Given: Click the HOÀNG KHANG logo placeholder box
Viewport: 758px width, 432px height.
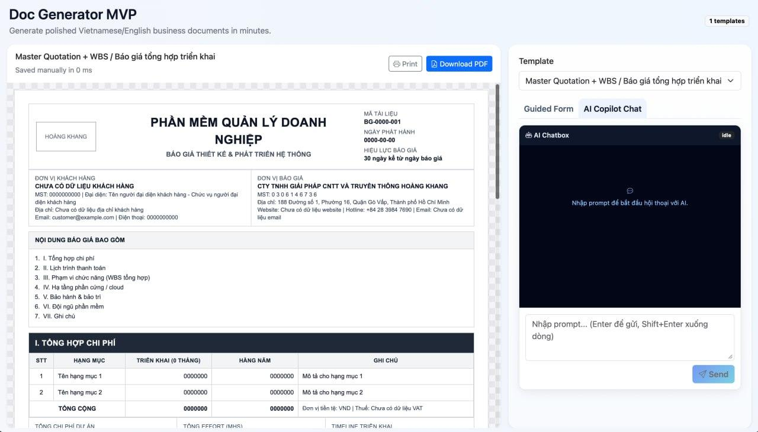Looking at the screenshot, I should [x=66, y=136].
